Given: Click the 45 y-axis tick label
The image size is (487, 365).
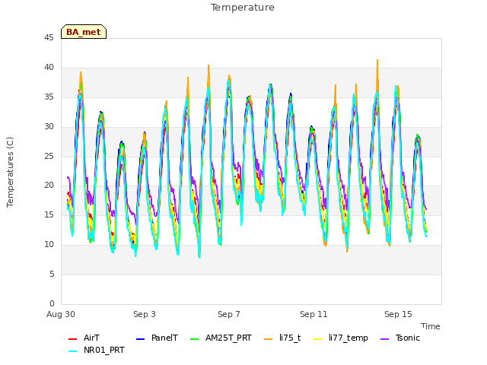Looking at the screenshot, I should tap(49, 38).
